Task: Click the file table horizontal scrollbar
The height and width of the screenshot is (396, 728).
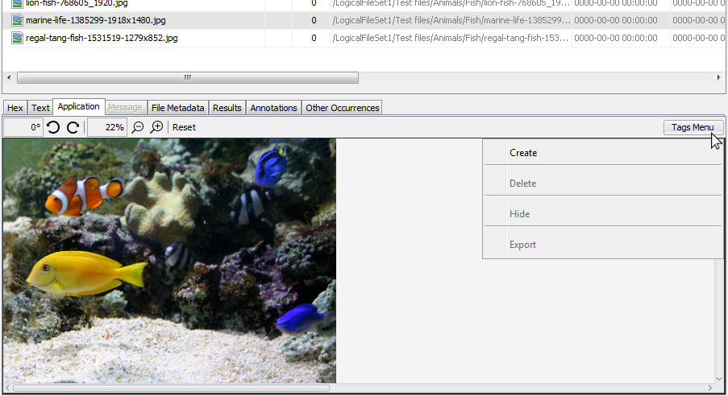Action: point(187,78)
